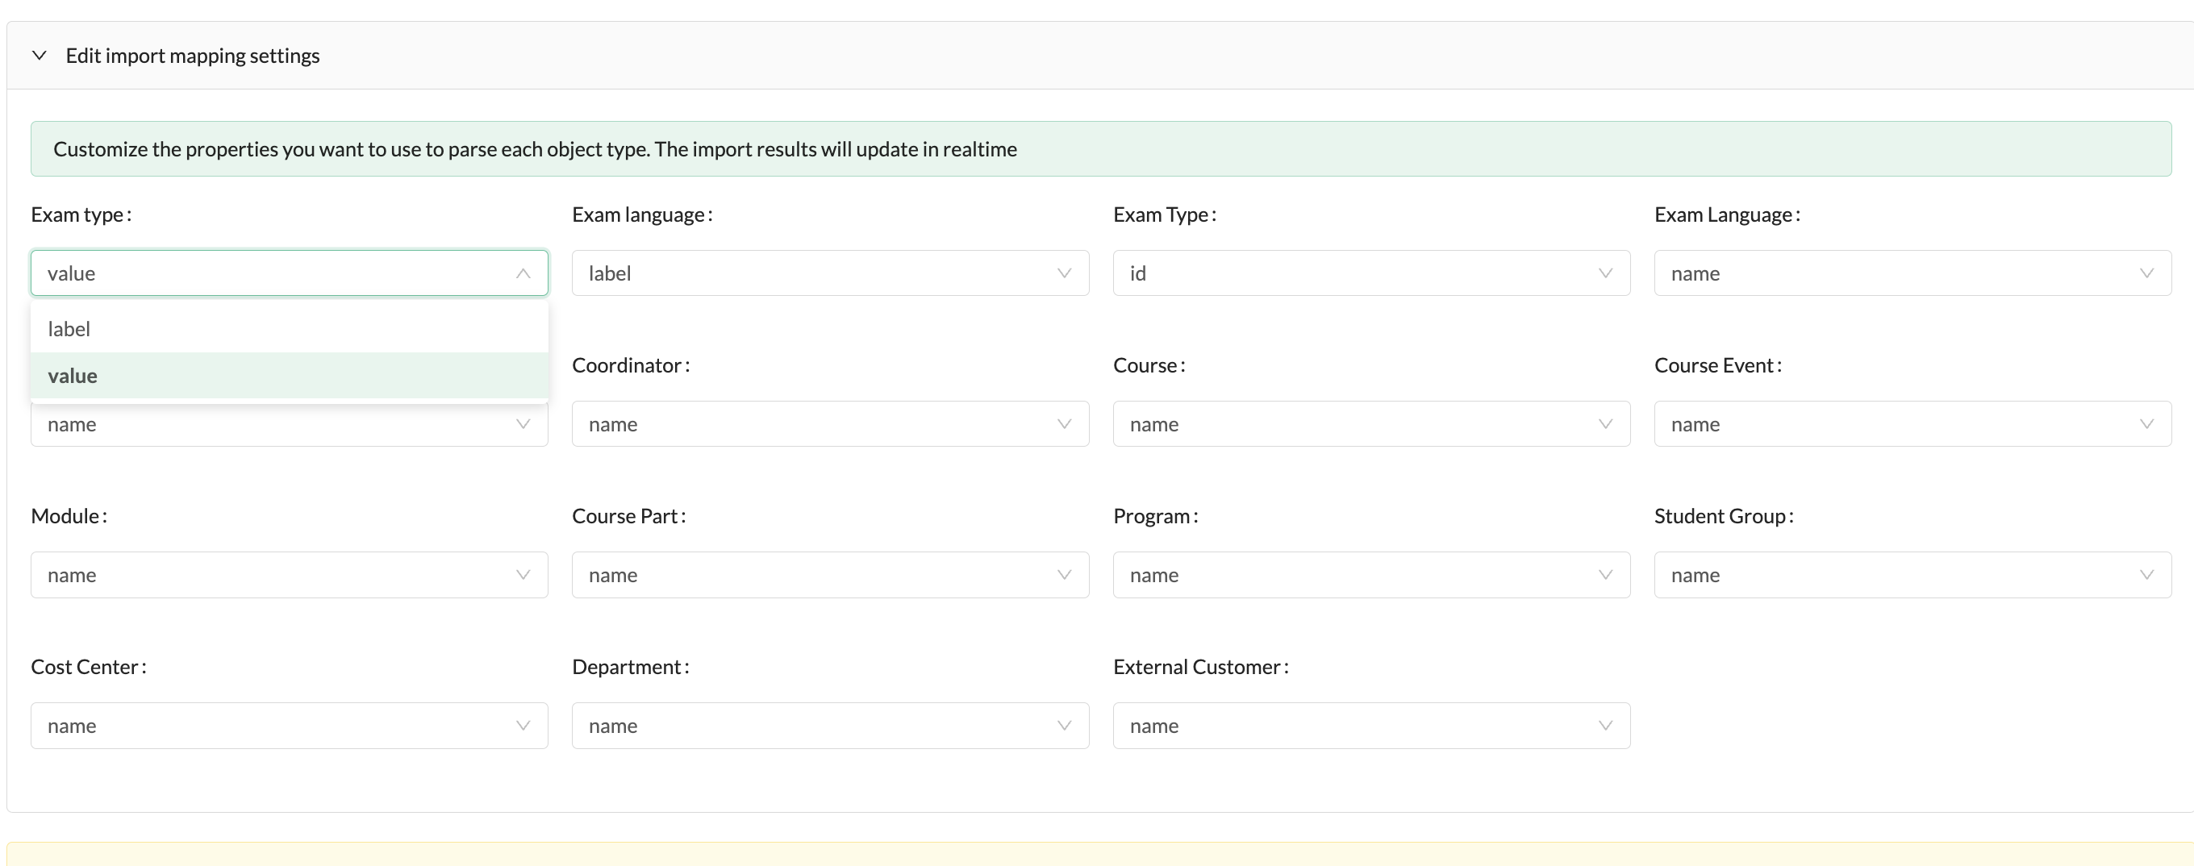2194x866 pixels.
Task: Open the Course dropdown
Action: [1371, 424]
